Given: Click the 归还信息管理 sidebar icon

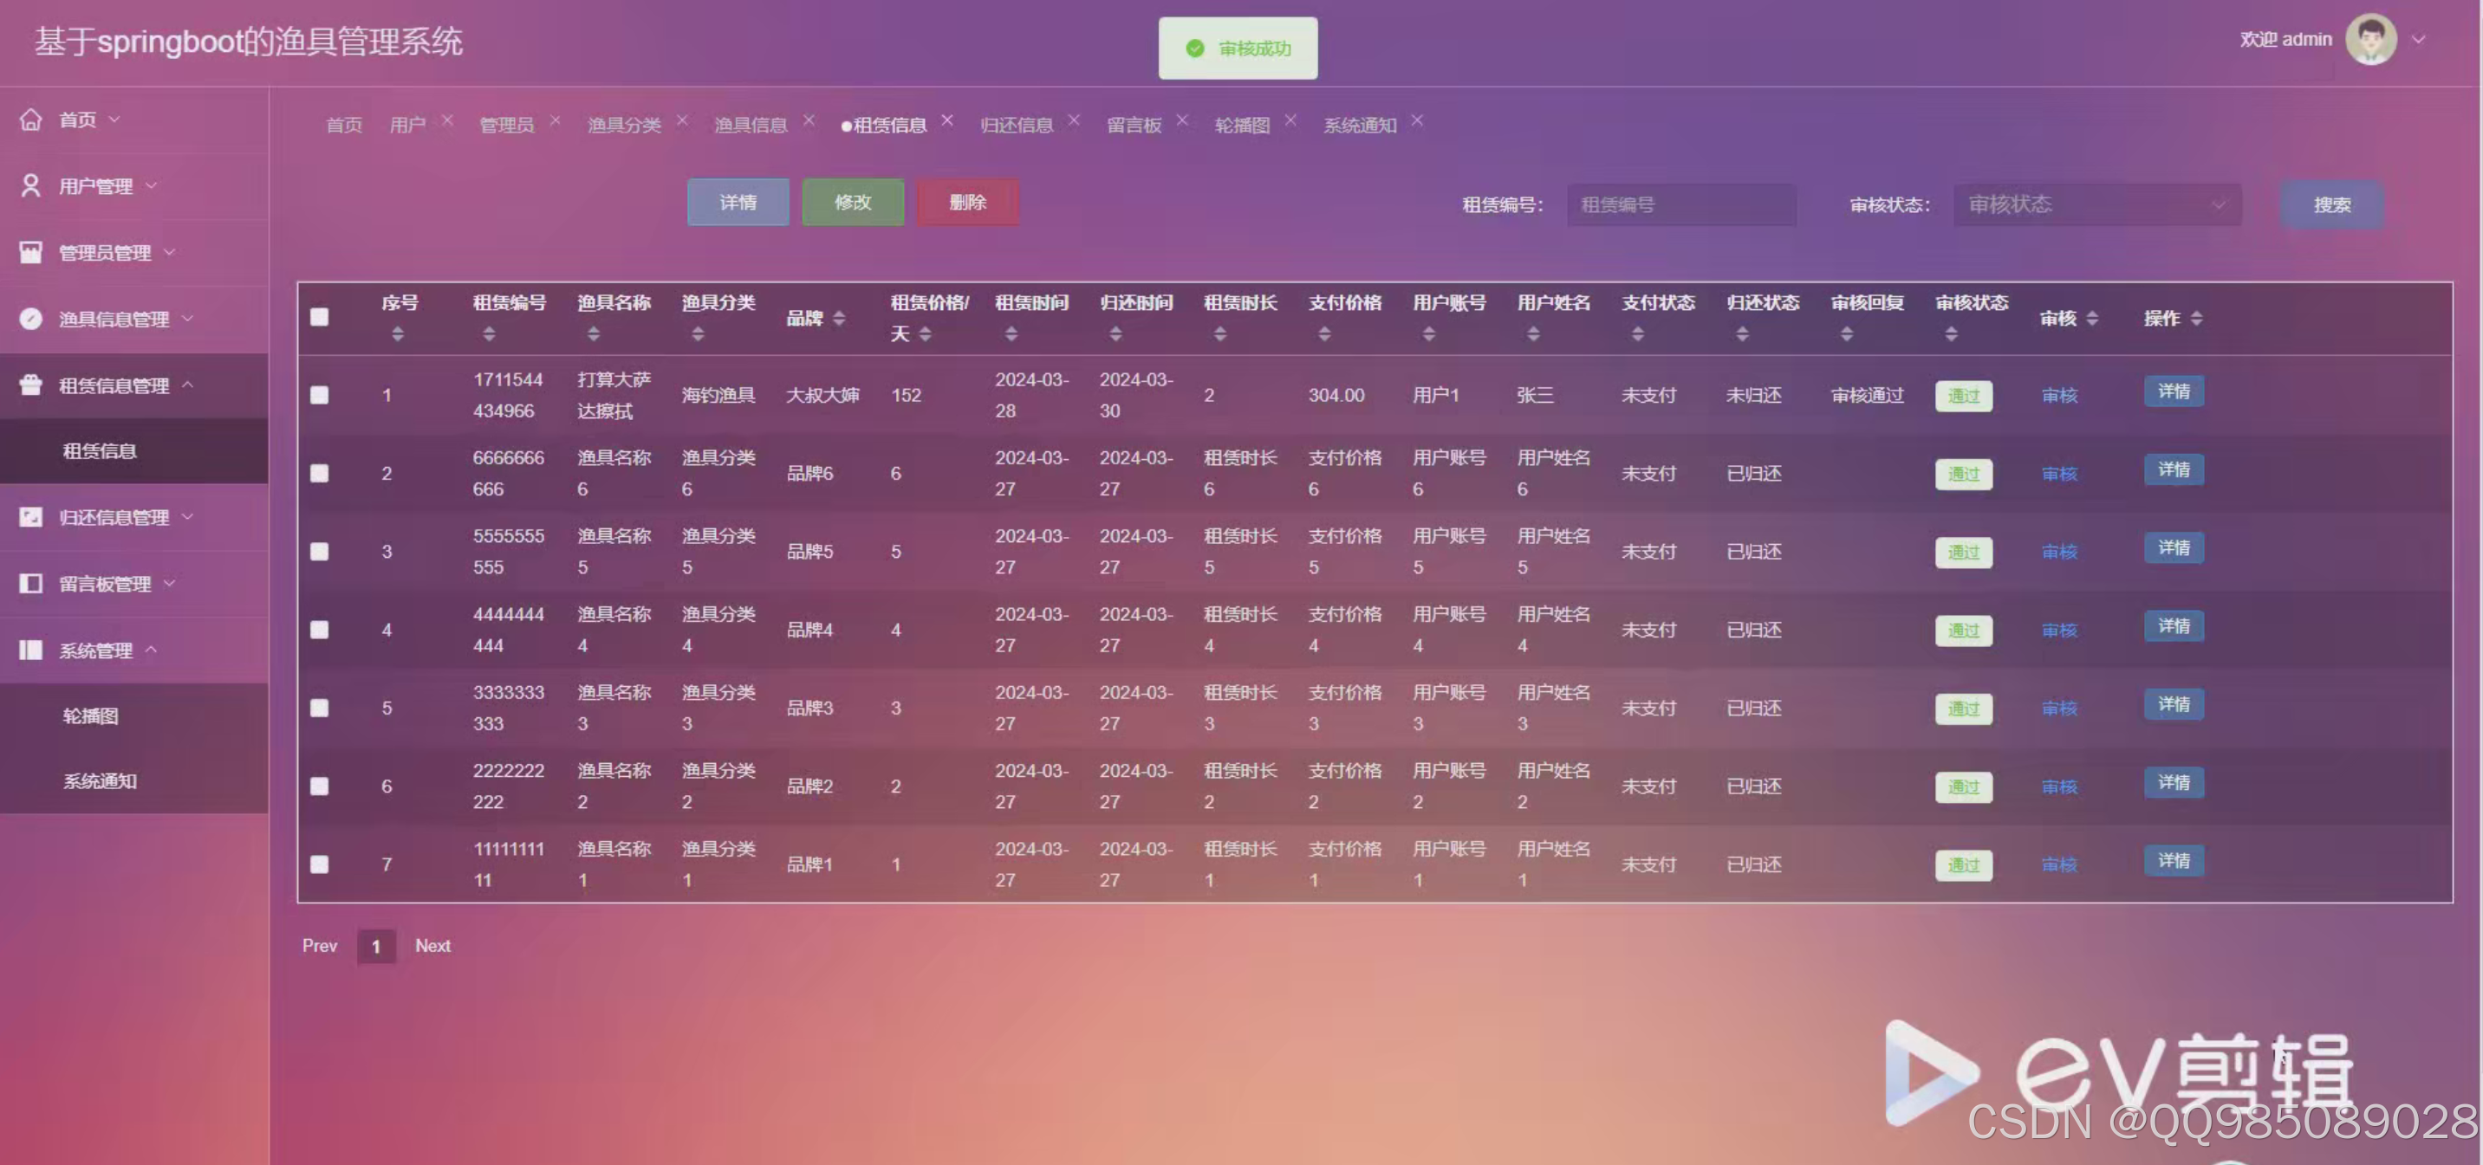Looking at the screenshot, I should (29, 517).
